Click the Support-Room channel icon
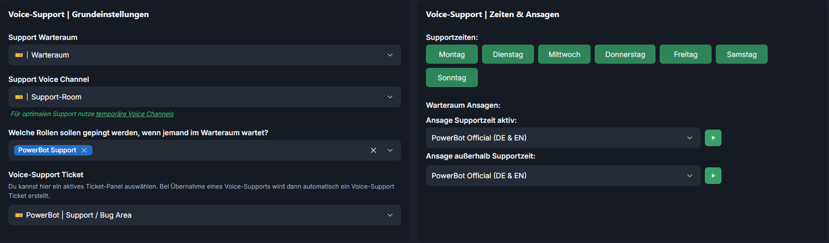The width and height of the screenshot is (829, 243). [x=19, y=97]
